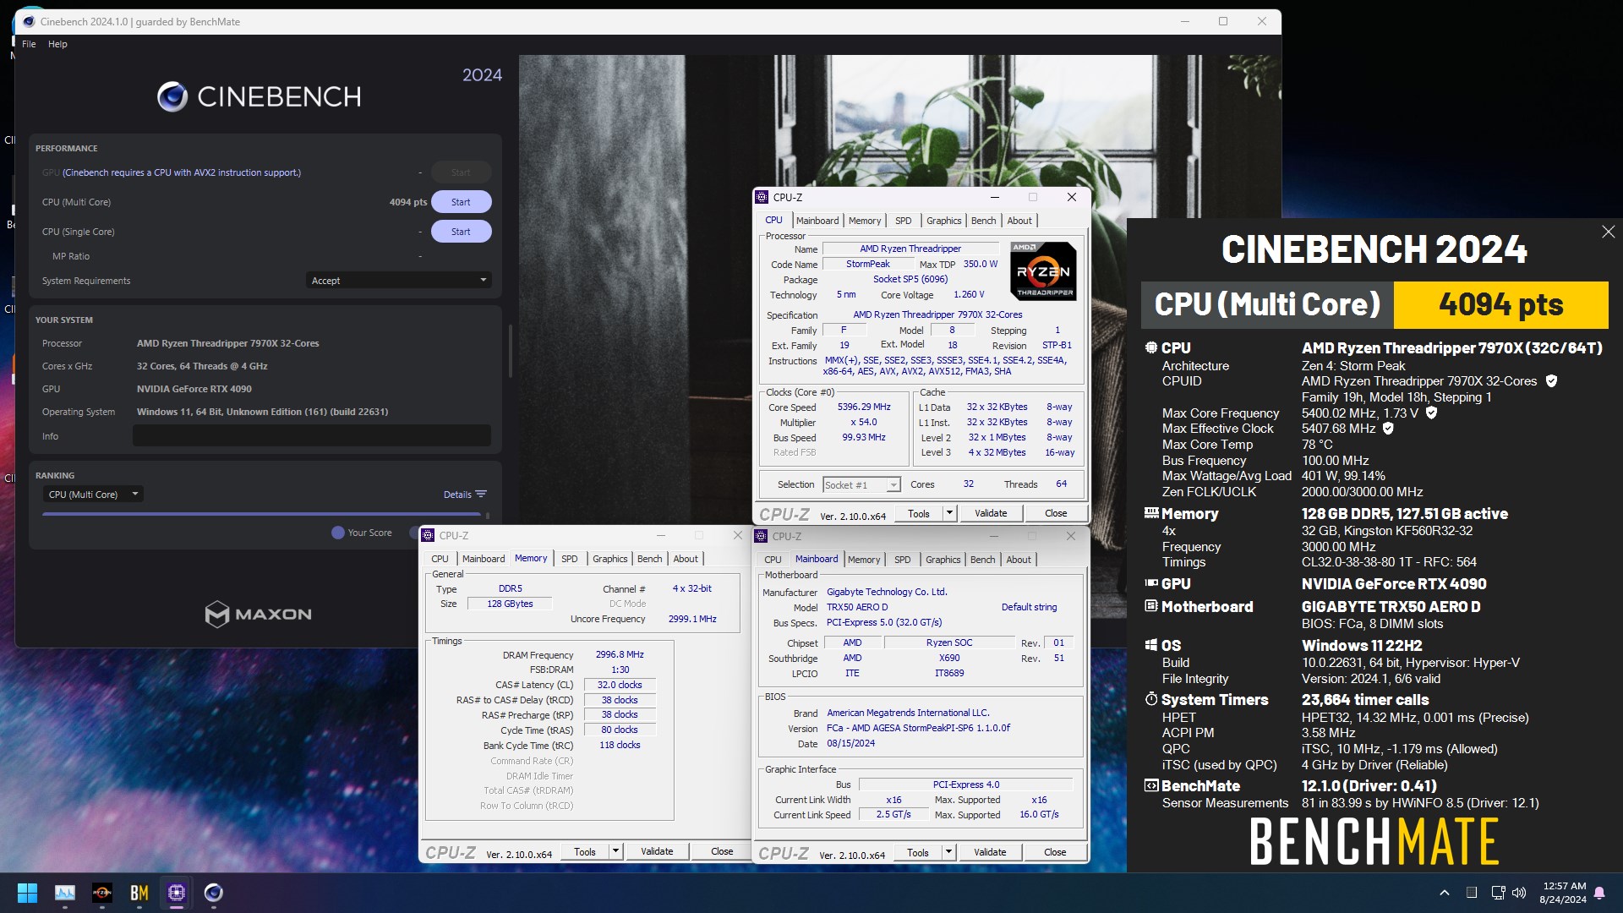Switch to About tab in CPU-Z Memory window

[686, 559]
